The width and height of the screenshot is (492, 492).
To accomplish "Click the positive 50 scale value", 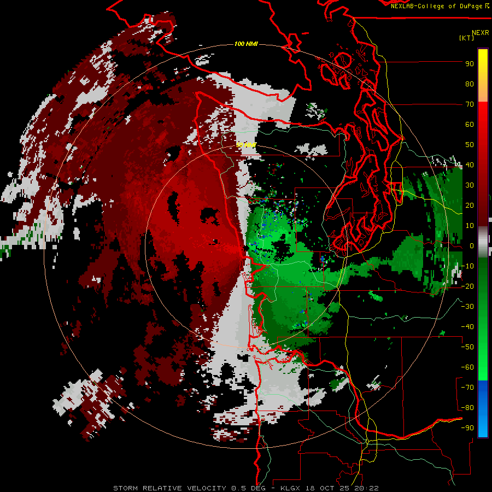I will [470, 145].
